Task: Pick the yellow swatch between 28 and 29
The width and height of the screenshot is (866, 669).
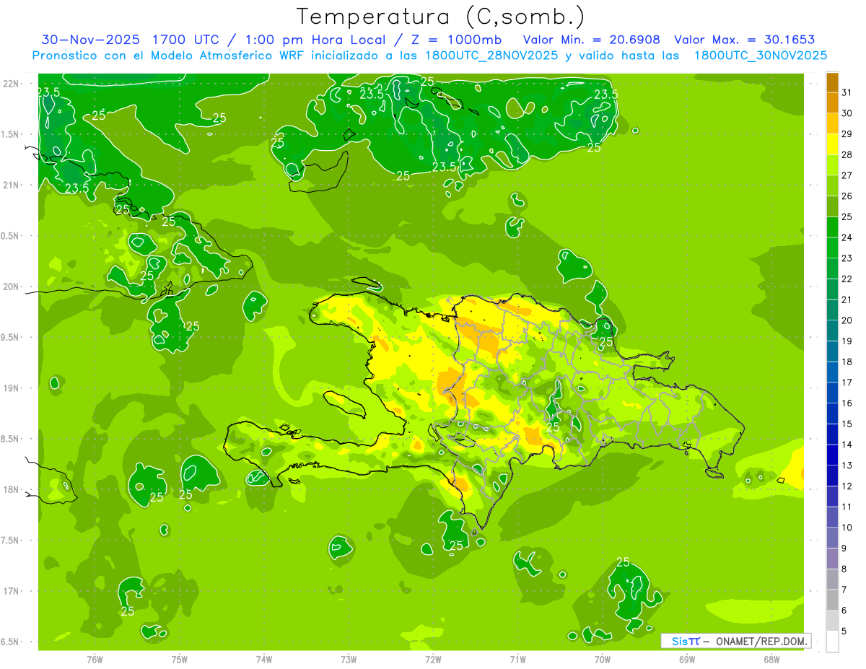Action: click(x=832, y=144)
